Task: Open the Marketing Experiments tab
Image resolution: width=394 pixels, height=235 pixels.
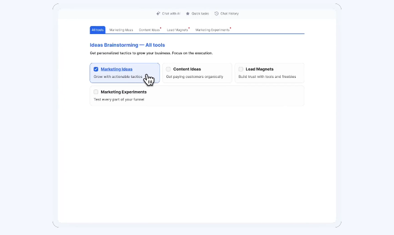Action: pos(212,29)
